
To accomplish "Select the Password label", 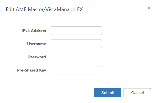I will (x=37, y=57).
